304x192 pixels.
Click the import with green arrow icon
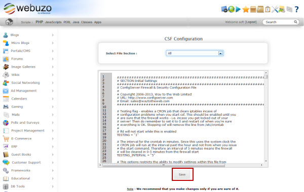tap(282, 9)
